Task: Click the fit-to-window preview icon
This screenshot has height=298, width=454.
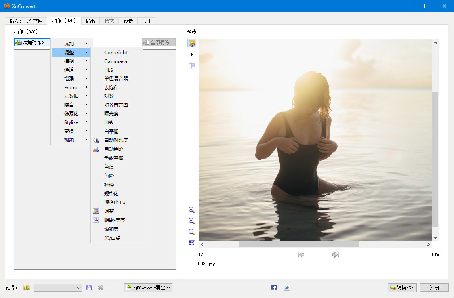Action: coord(191,243)
